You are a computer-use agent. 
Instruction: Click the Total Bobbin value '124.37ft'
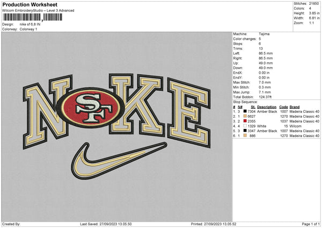point(265,97)
